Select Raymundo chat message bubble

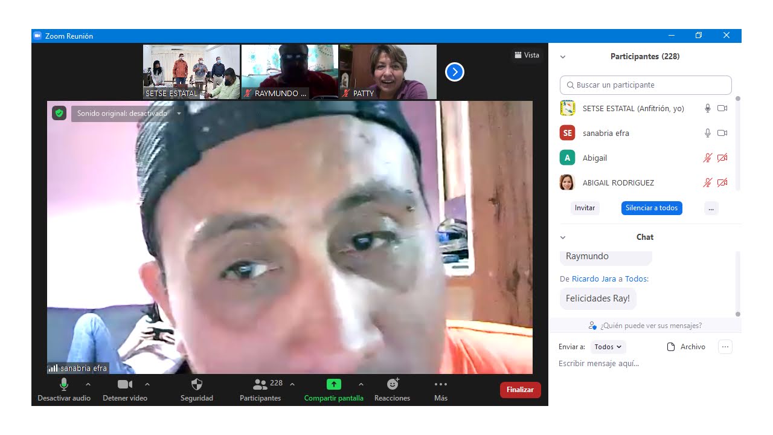(606, 258)
